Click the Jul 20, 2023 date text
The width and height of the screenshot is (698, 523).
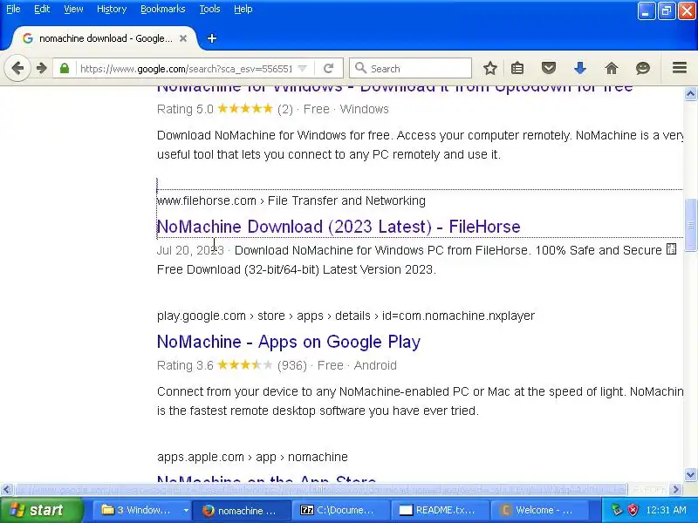click(x=190, y=250)
